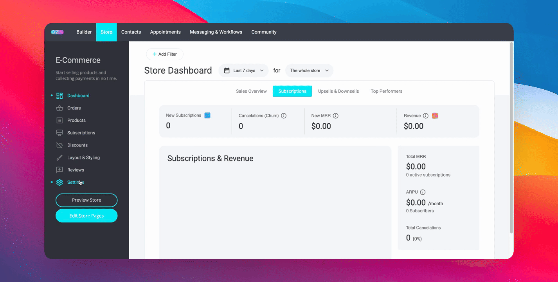Click the calendar icon in date picker
This screenshot has width=558, height=282.
click(x=227, y=70)
